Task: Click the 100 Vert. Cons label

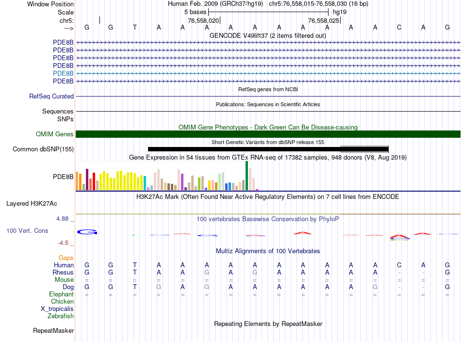Action: 27,230
